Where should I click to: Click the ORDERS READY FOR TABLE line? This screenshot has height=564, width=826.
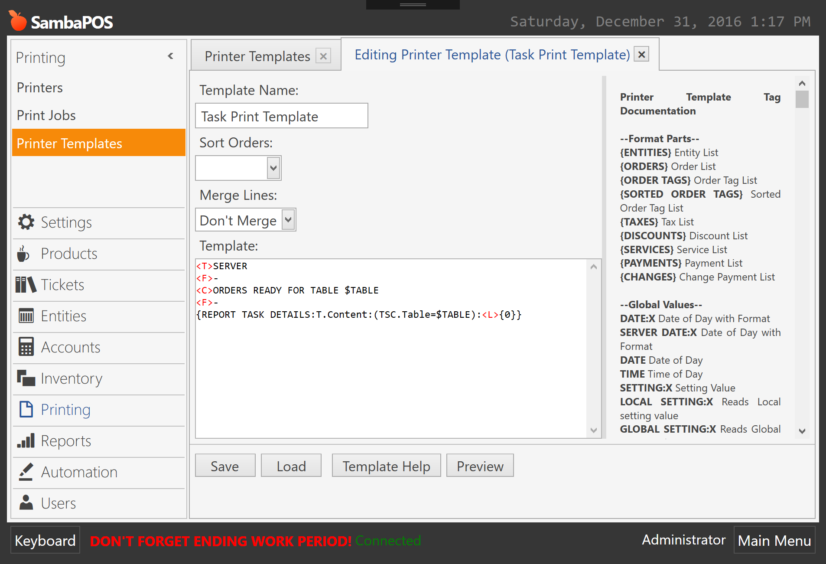click(287, 290)
